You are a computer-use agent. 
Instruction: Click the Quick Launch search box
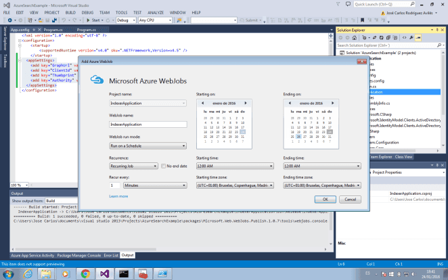[384, 4]
